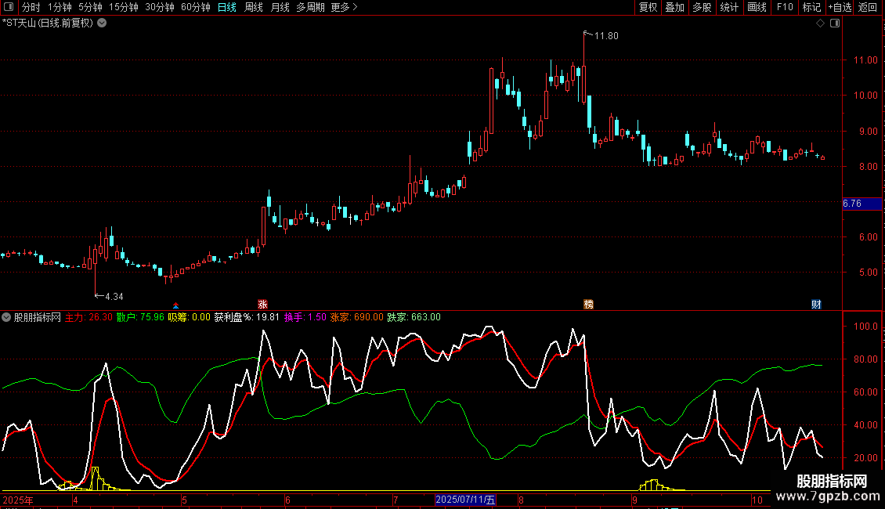Open the 多周期 multi-period view
Screen dimensions: 885x509
pos(310,7)
